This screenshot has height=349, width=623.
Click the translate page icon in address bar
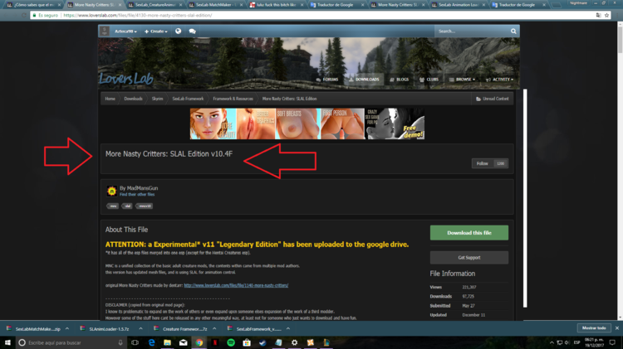click(598, 15)
